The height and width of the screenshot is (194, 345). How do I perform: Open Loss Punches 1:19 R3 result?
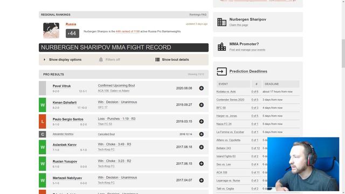[x=116, y=119]
